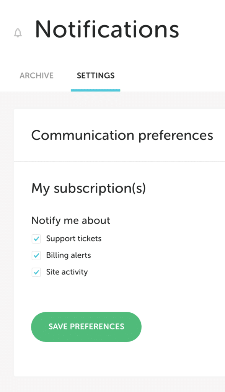Open the SETTINGS tab
Screen dimensions: 225x392
[95, 75]
